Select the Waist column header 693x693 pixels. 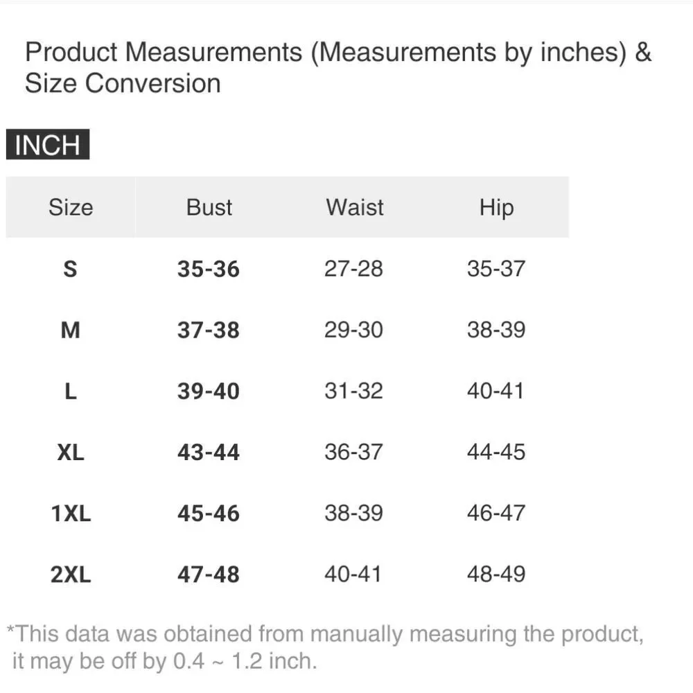coord(354,207)
